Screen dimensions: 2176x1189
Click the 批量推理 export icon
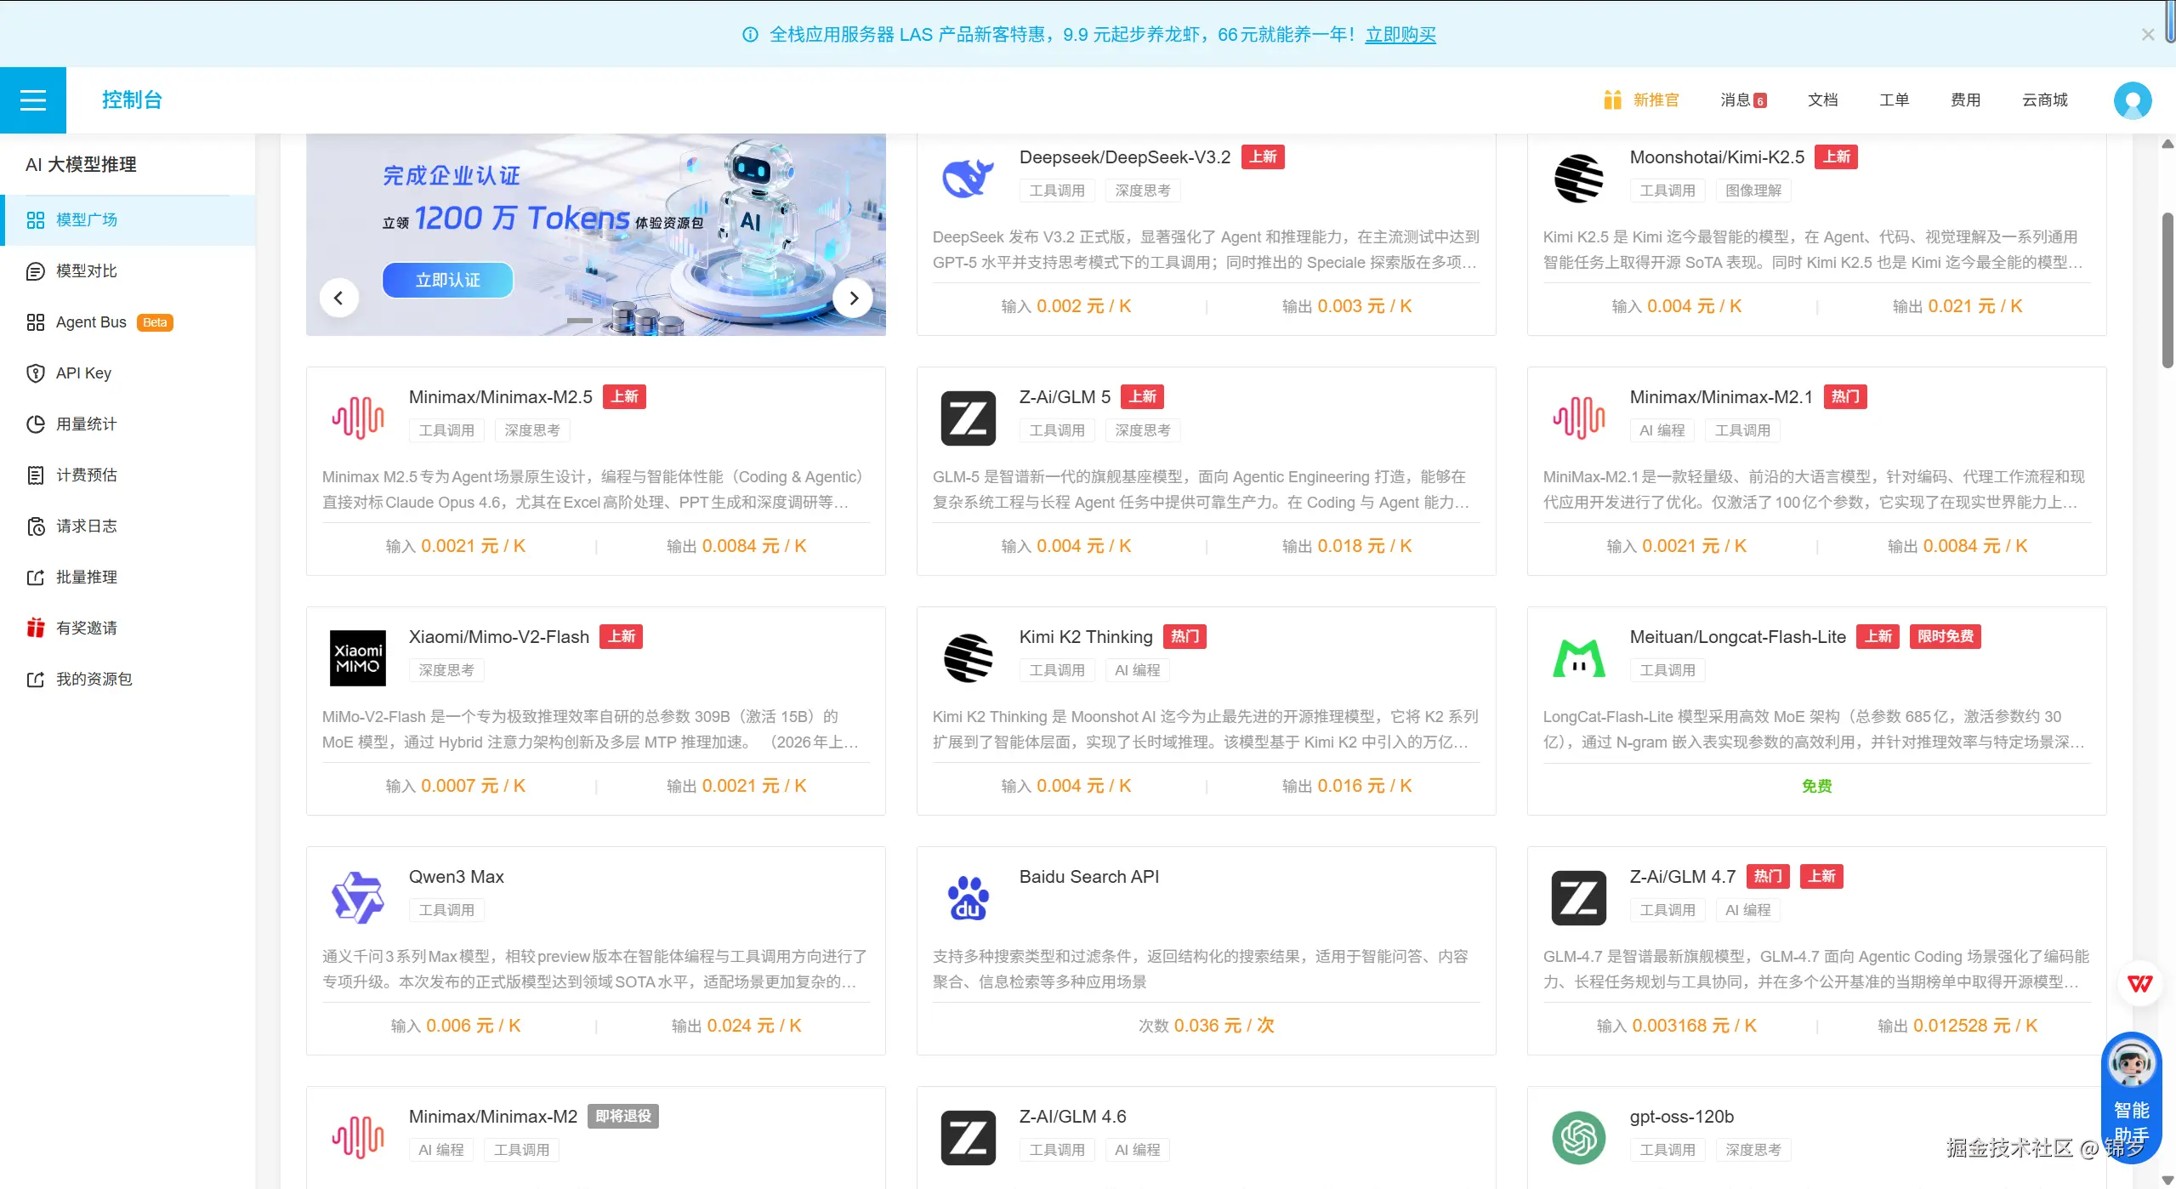click(x=36, y=577)
